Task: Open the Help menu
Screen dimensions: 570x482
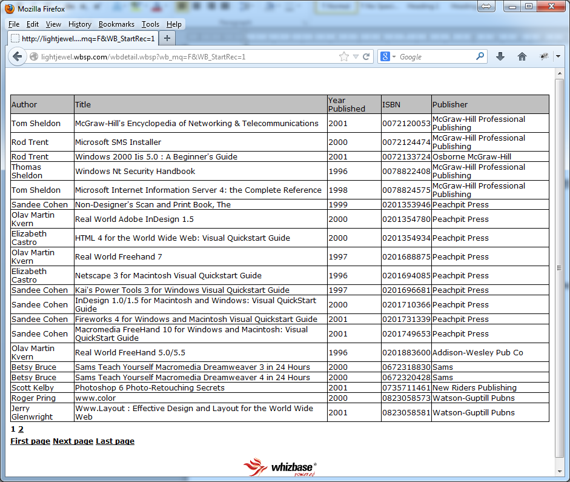Action: tap(174, 24)
